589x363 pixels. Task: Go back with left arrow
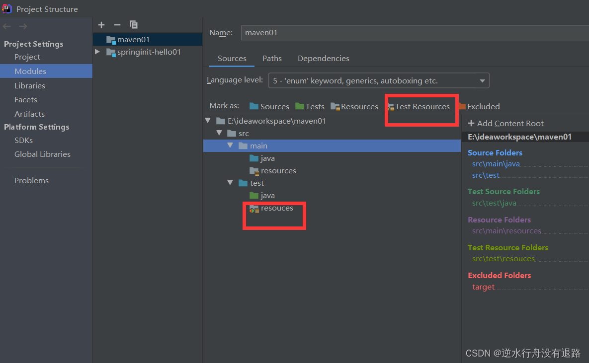coord(7,26)
